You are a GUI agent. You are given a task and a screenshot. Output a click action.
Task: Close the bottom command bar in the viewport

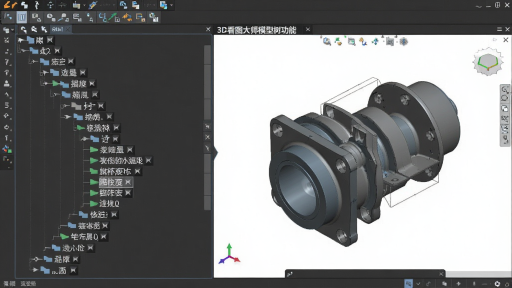point(441,273)
